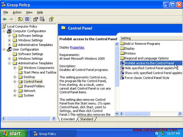Click the description pane scroll down arrow

point(117,113)
